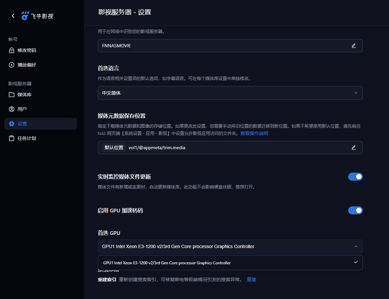Click the 重建 link to rebuild index
Image resolution: width=389 pixels, height=299 pixels.
pyautogui.click(x=251, y=279)
